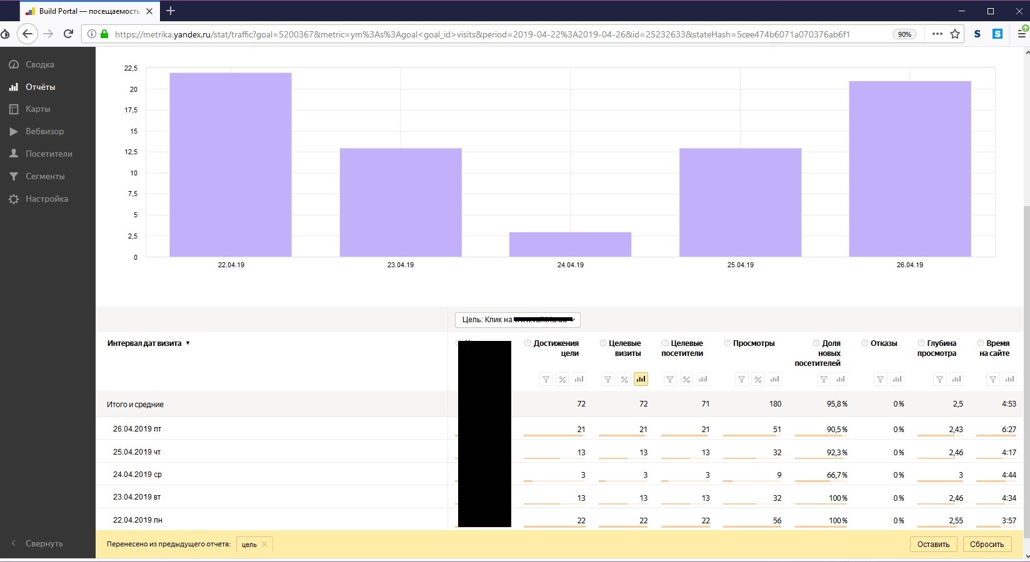Click percent icon under Целевые визиты

pos(624,379)
